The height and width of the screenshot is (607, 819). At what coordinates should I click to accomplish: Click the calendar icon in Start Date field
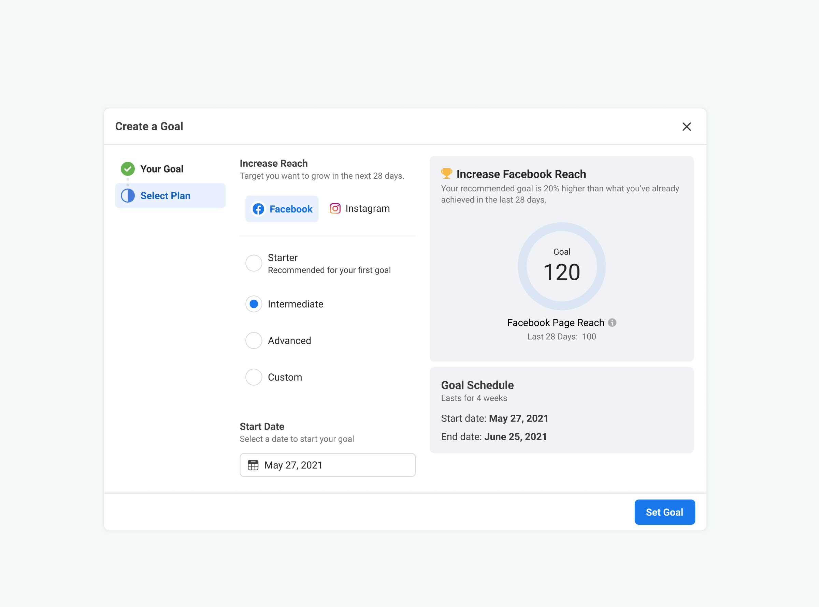pos(253,465)
